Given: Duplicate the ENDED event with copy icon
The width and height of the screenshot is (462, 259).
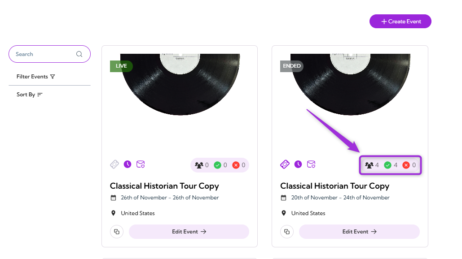Looking at the screenshot, I should pyautogui.click(x=287, y=232).
